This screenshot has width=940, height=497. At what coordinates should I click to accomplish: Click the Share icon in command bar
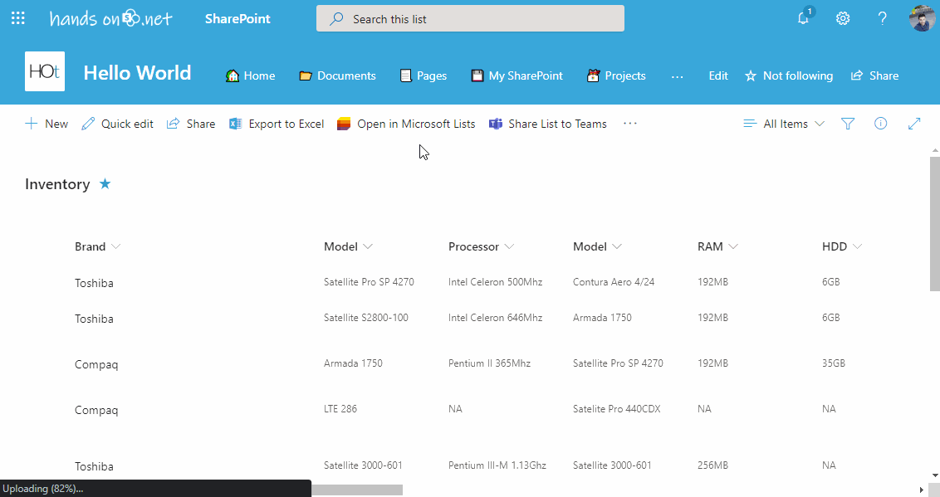pos(174,124)
